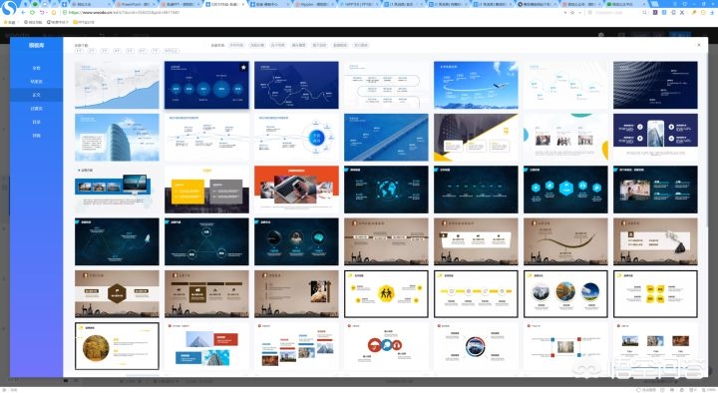Click the widest last pill filter in left group

(172, 51)
